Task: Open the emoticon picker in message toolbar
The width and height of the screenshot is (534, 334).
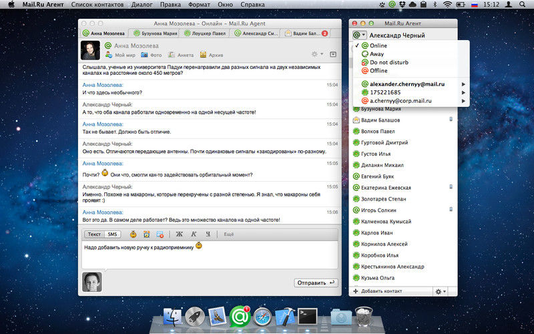Action: coord(133,234)
